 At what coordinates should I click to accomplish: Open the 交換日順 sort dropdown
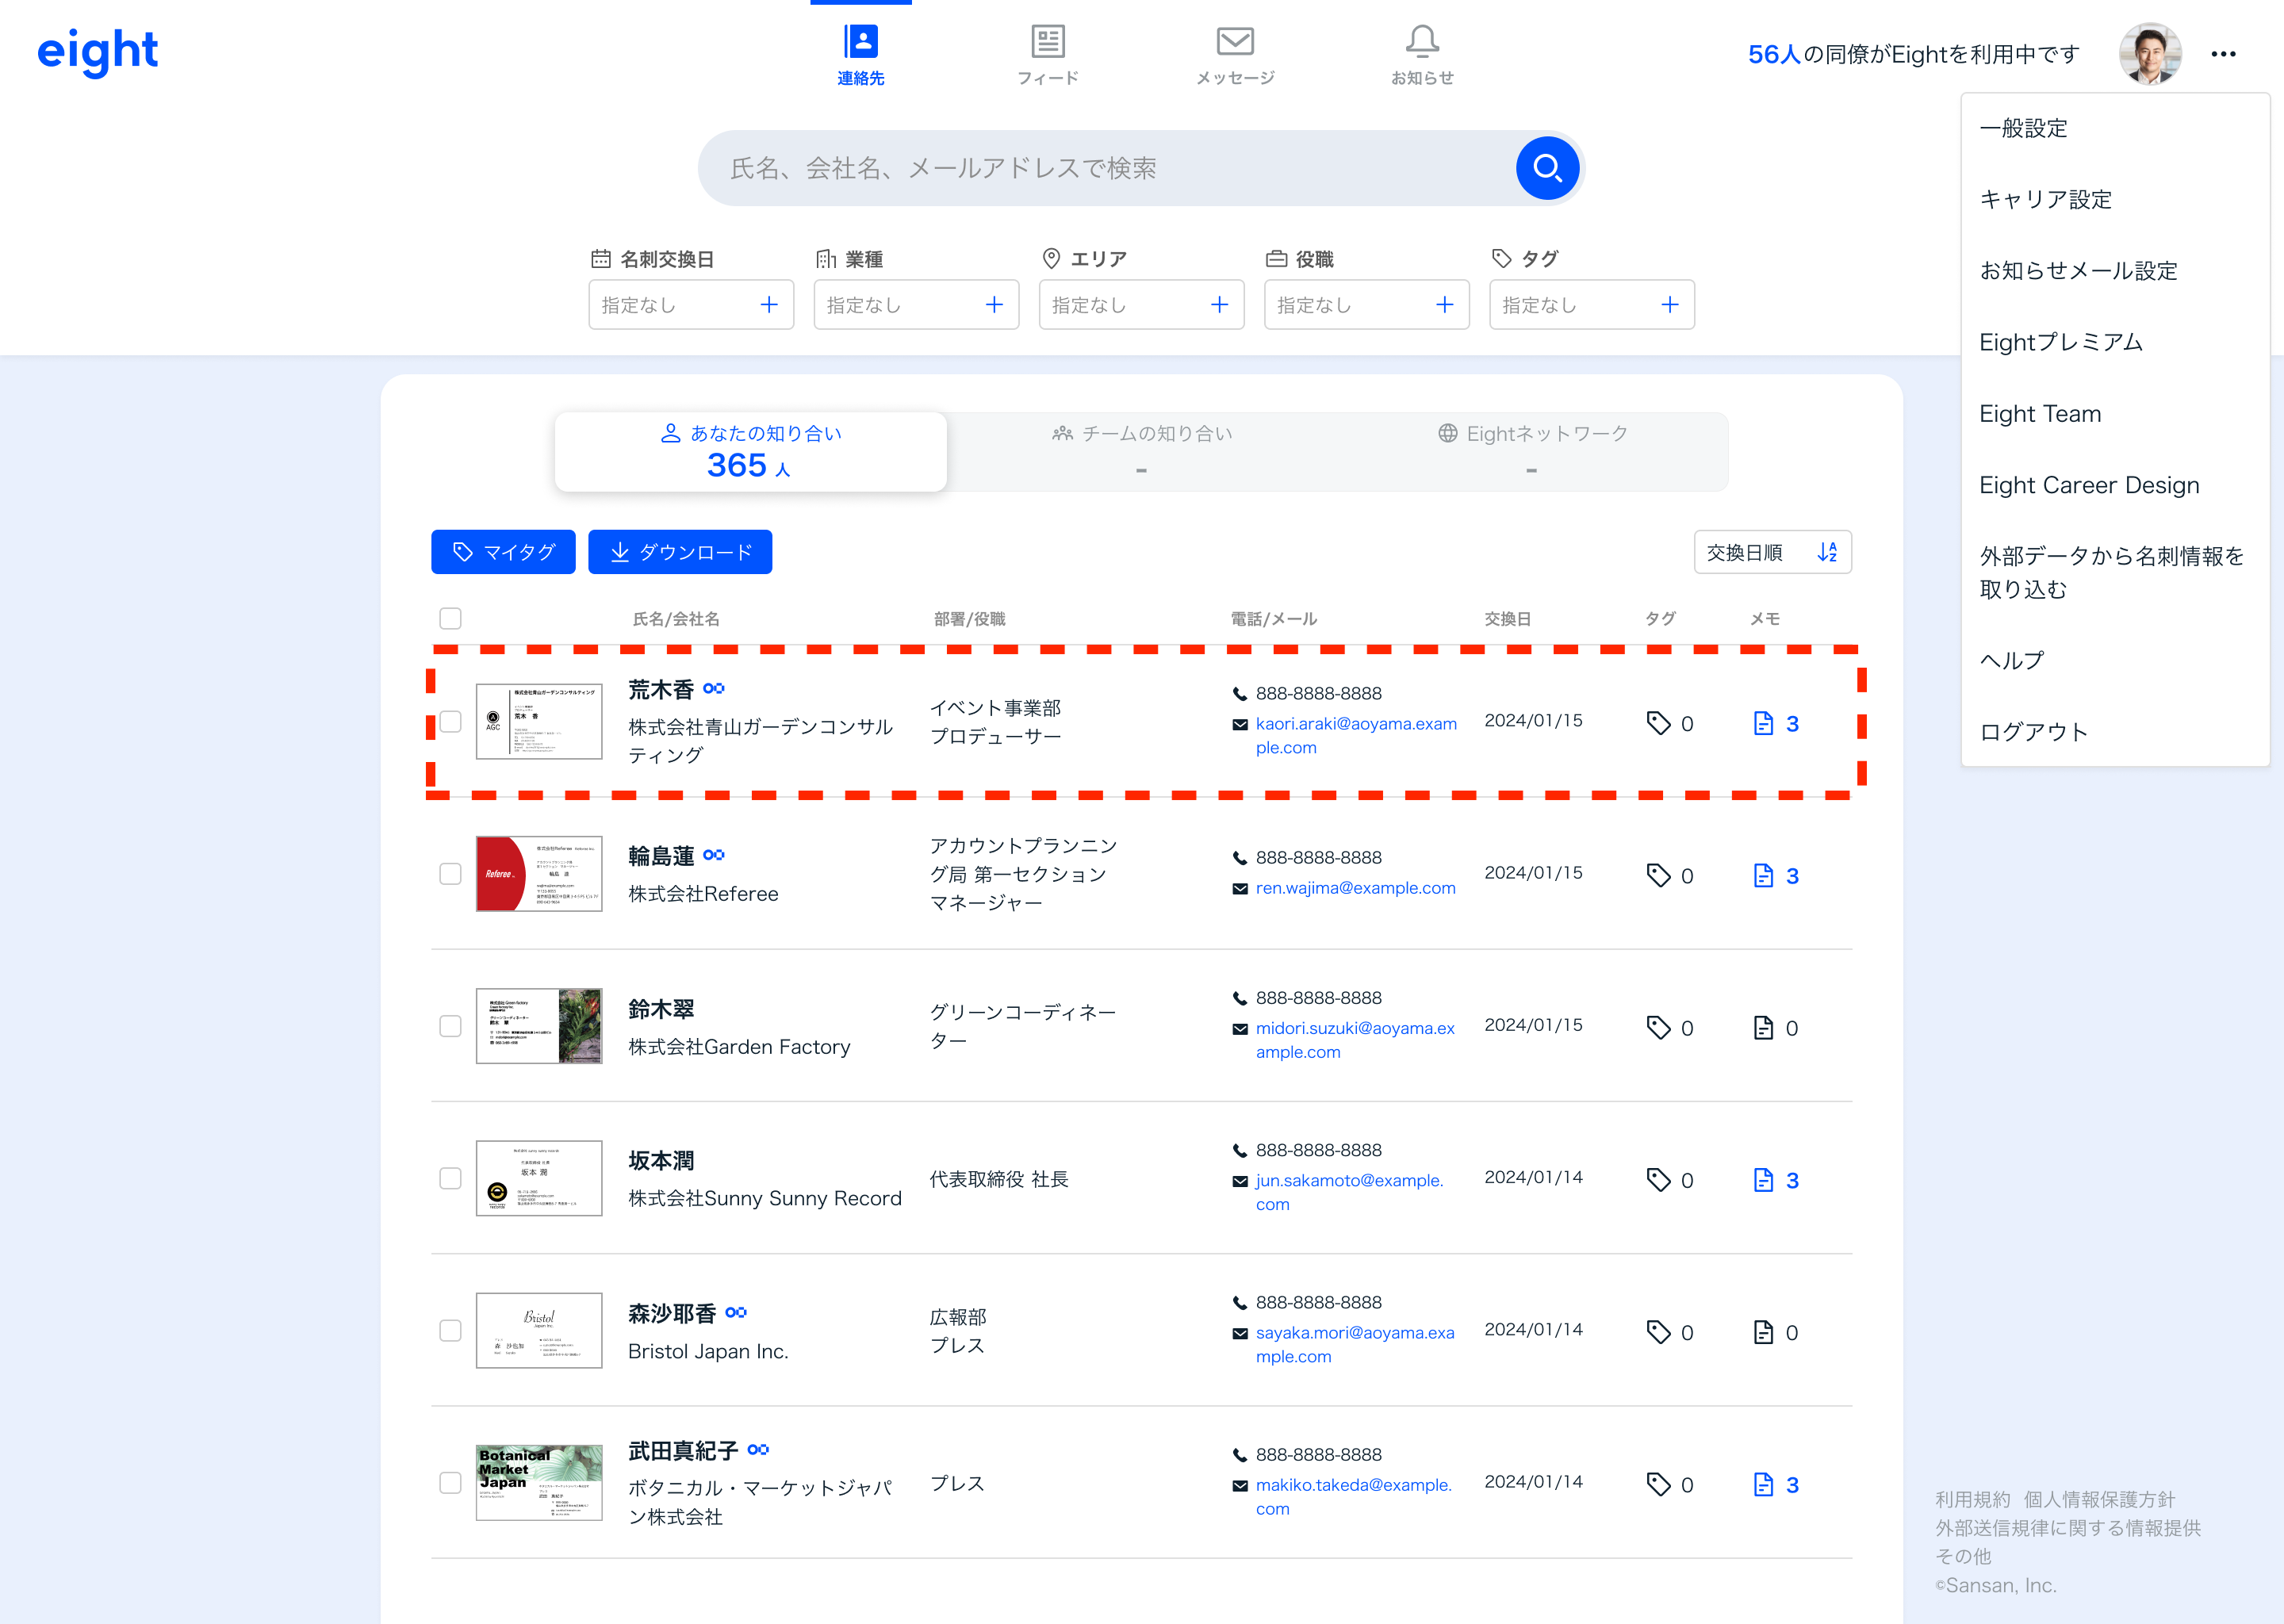point(1771,552)
